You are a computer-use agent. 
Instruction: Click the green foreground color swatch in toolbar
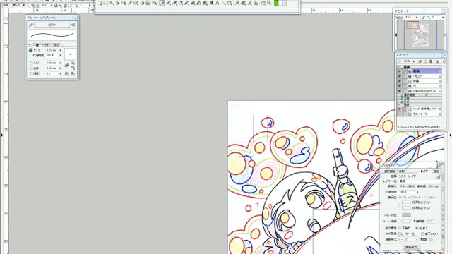pyautogui.click(x=276, y=3)
